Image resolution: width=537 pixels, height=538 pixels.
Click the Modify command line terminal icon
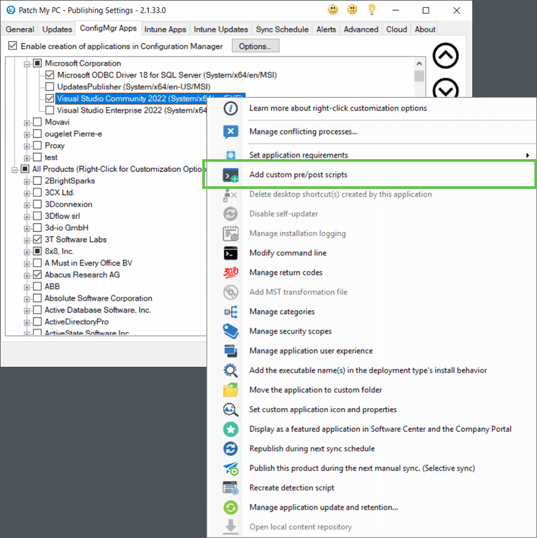click(230, 253)
